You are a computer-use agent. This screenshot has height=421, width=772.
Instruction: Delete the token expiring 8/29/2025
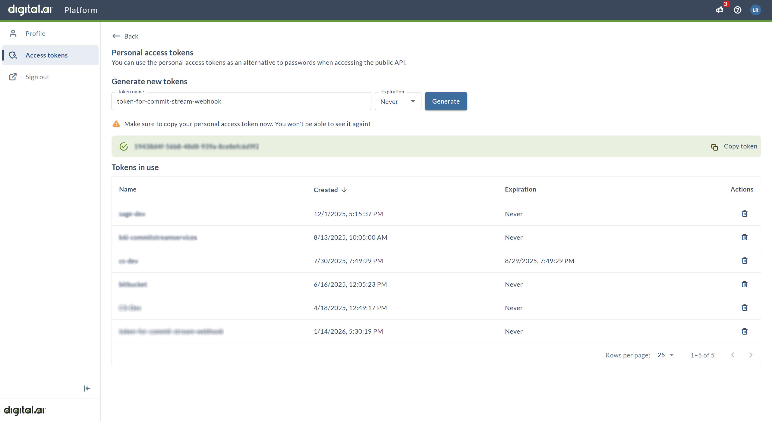[x=744, y=261]
